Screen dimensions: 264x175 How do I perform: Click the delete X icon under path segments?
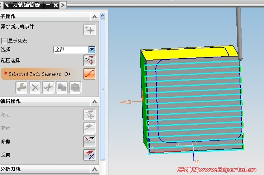pyautogui.click(x=35, y=87)
